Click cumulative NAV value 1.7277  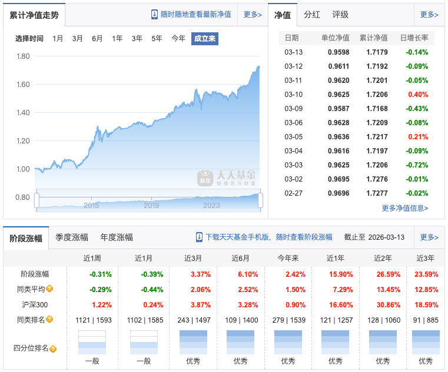click(x=377, y=193)
